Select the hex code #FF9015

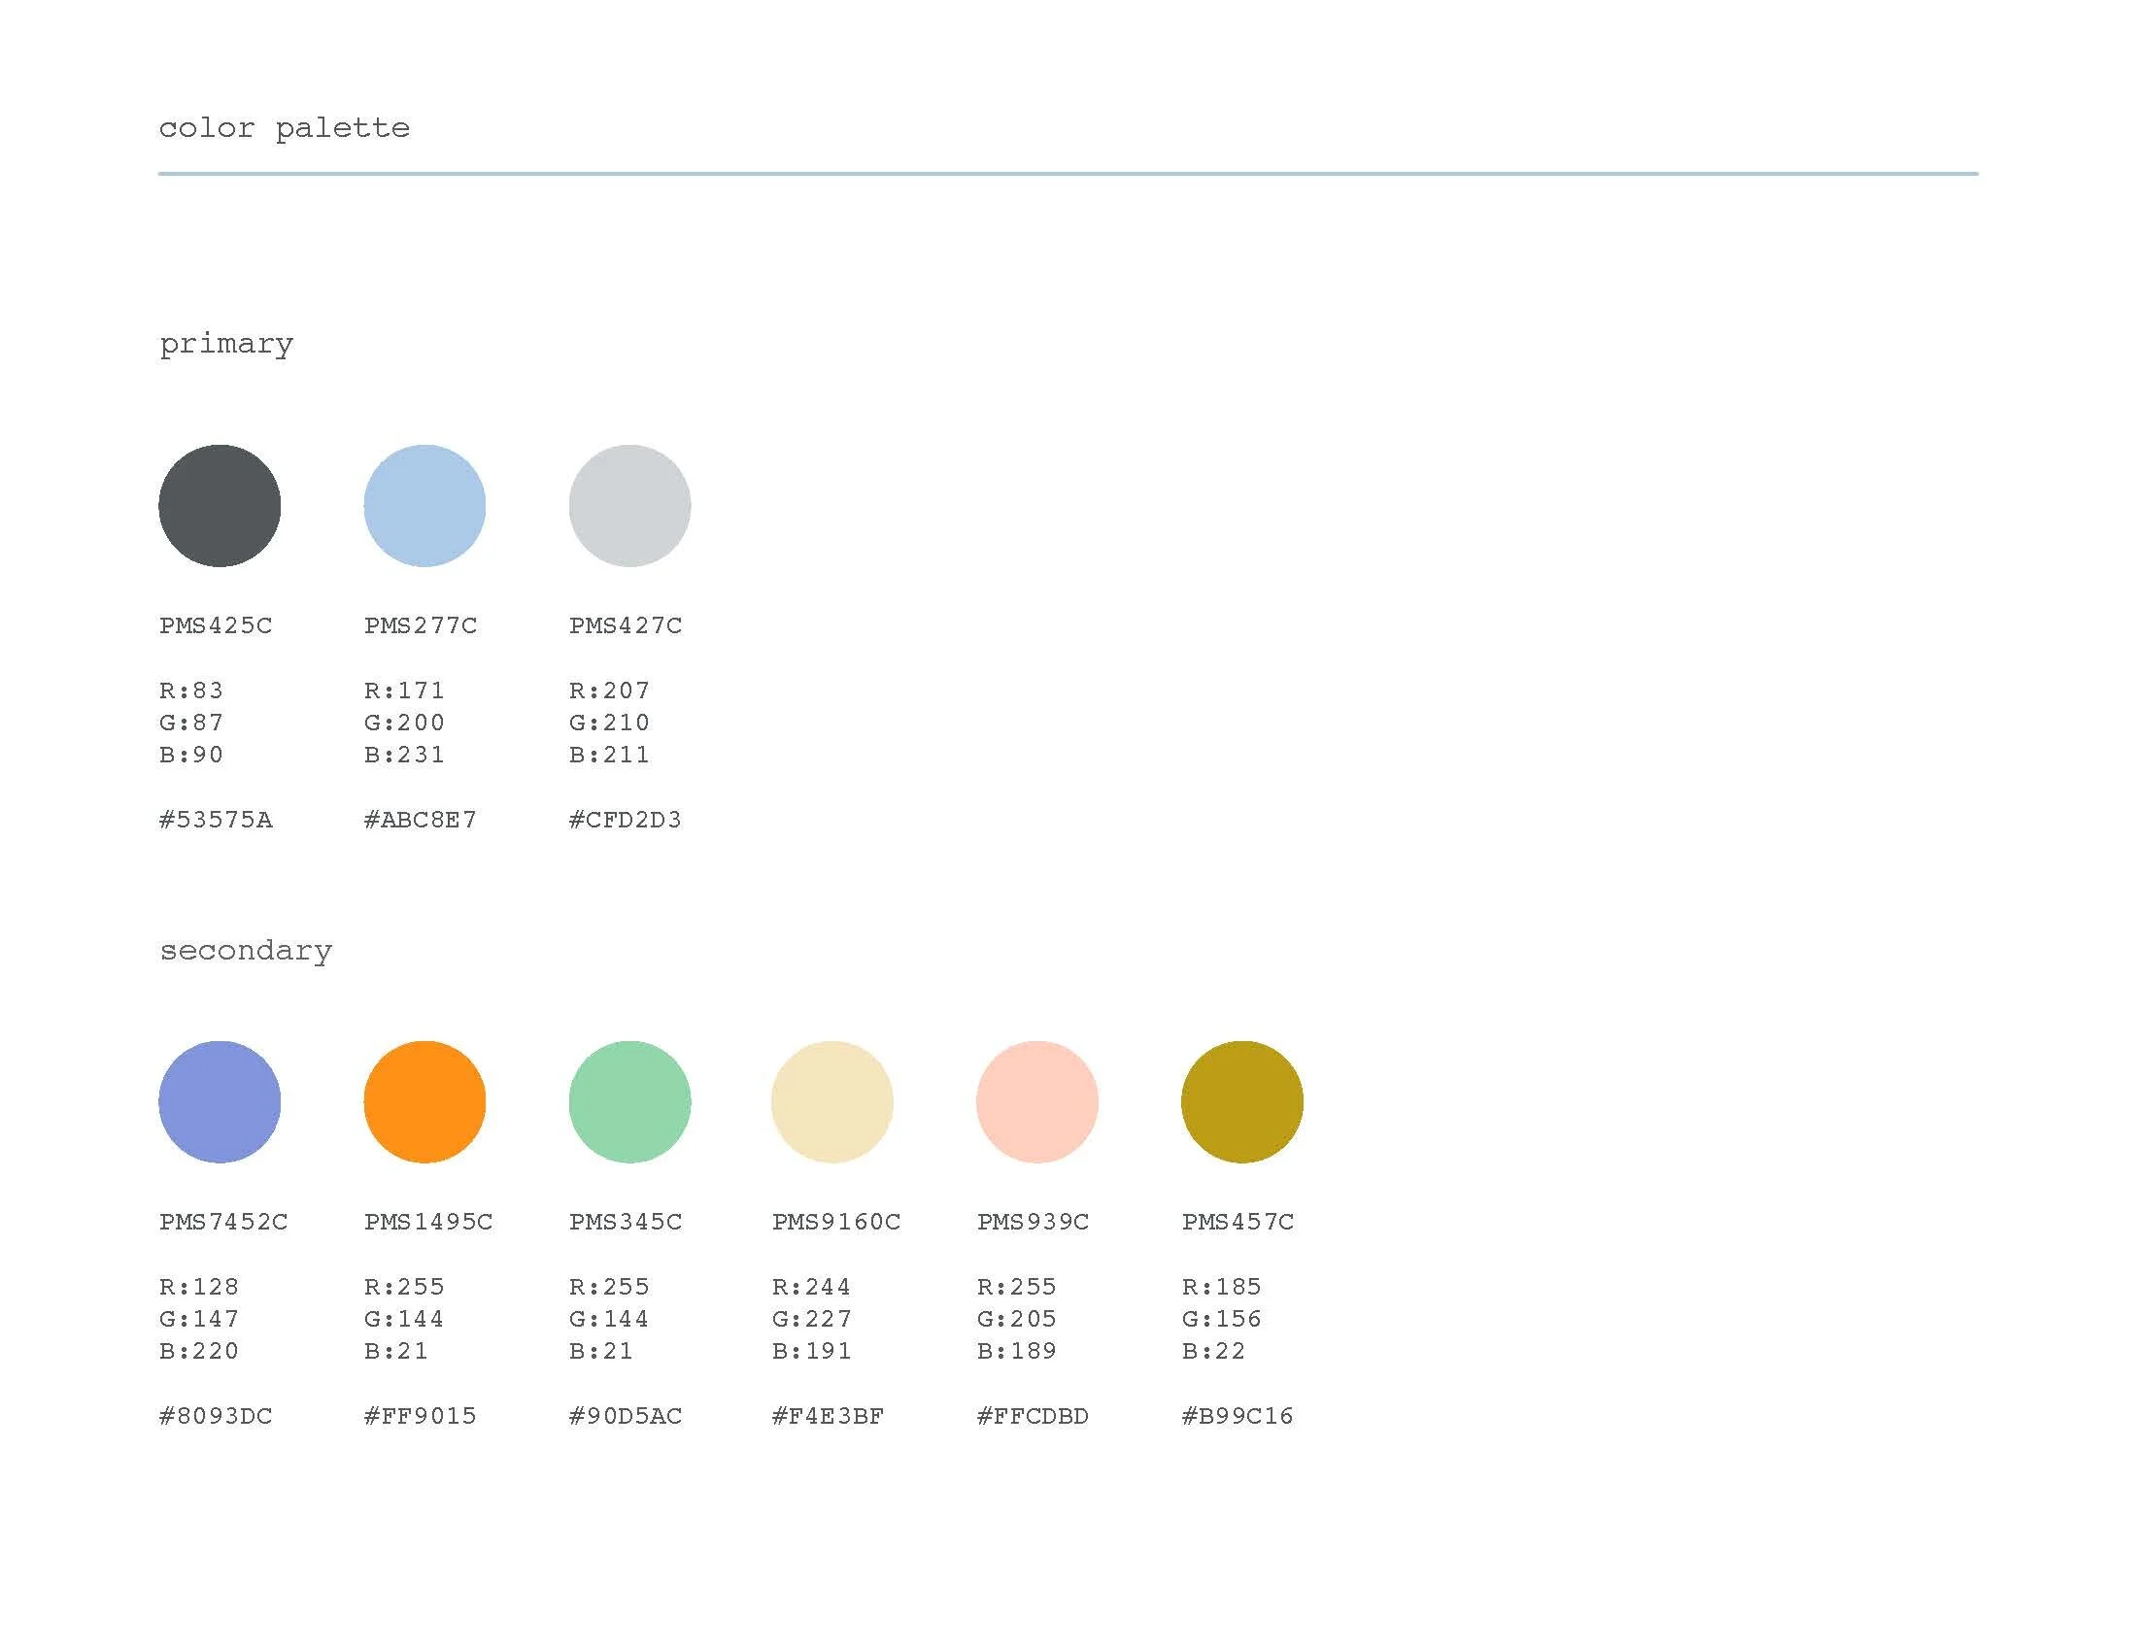pos(421,1415)
